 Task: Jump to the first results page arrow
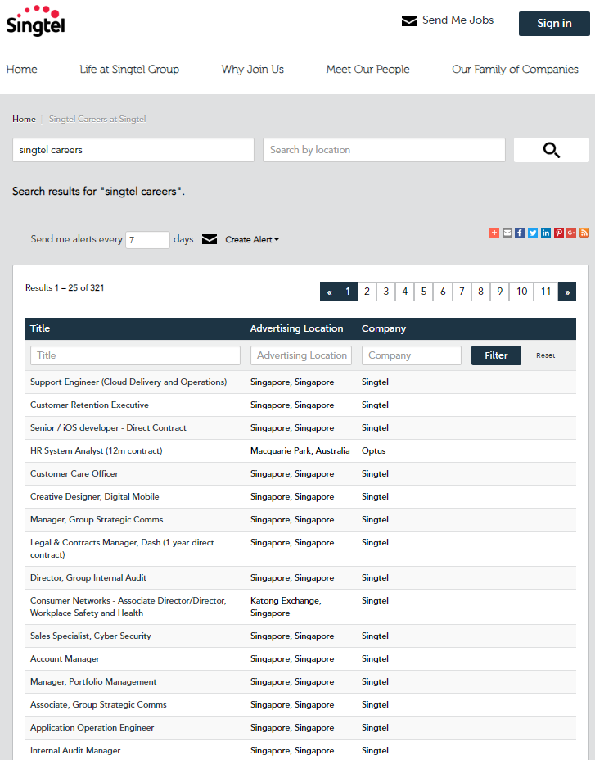pyautogui.click(x=329, y=292)
